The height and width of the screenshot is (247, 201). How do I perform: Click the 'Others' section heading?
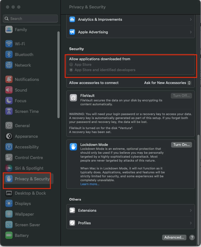click(75, 199)
